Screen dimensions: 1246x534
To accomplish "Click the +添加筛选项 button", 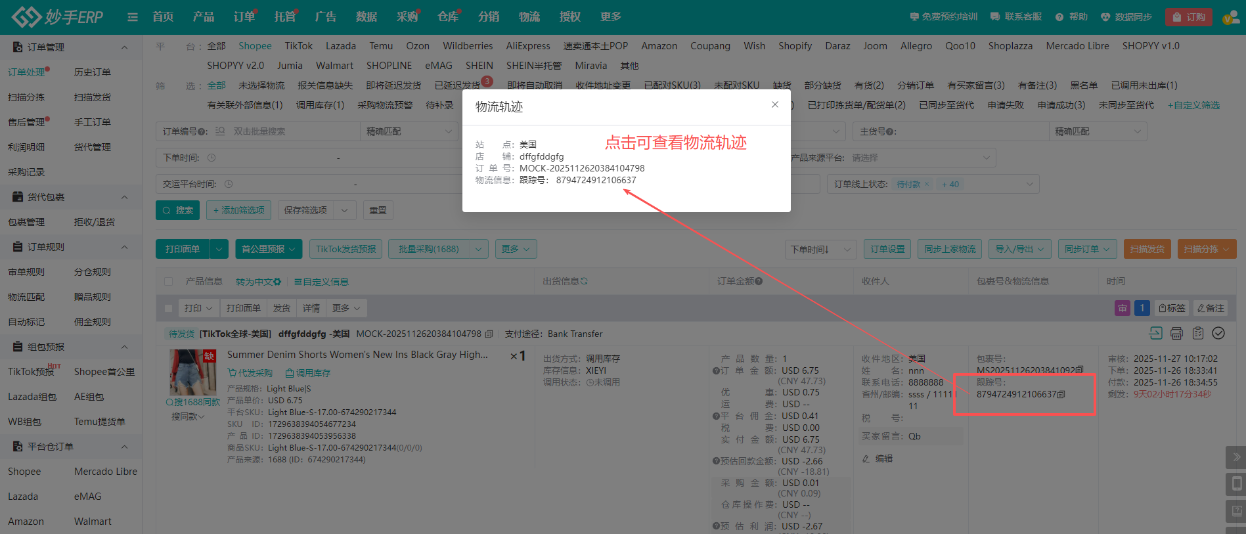I will (x=238, y=210).
